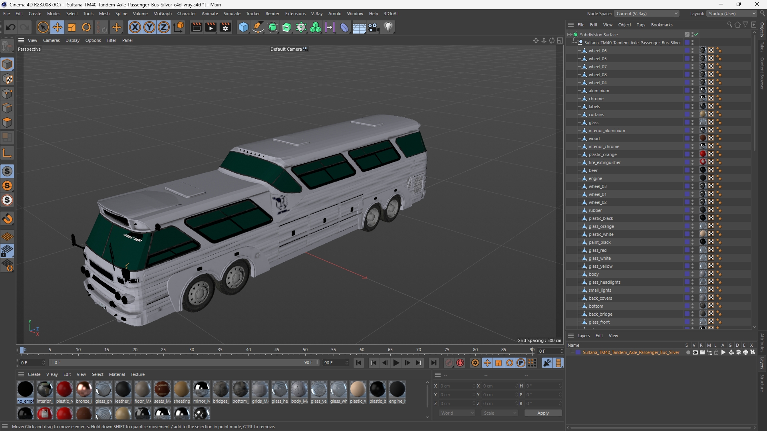
Task: Add a Light object bulb icon
Action: (388, 27)
